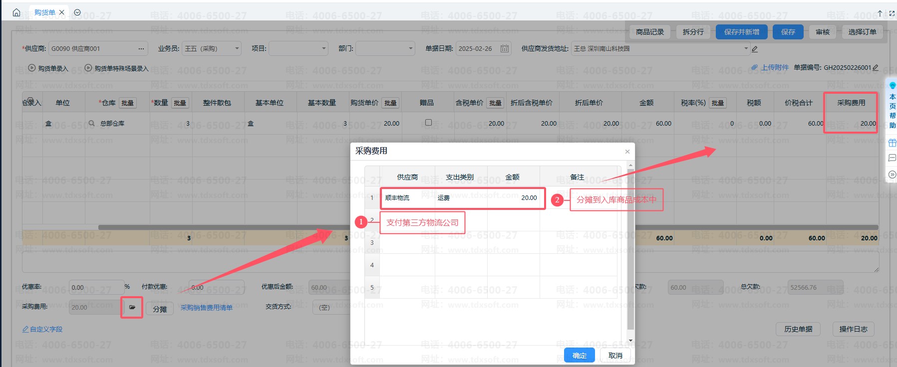Open the 采购销售费用清单 link

(206, 308)
